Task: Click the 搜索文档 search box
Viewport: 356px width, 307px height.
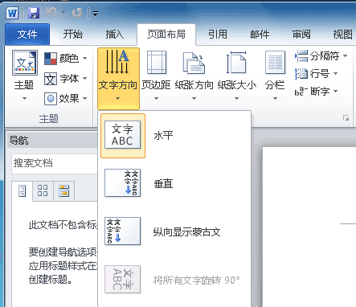Action: 55,163
